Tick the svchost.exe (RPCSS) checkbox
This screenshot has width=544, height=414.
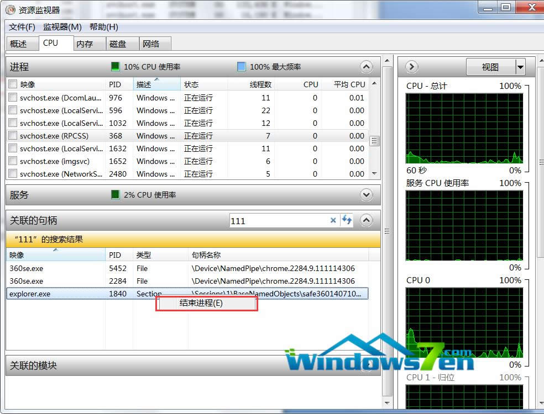tap(13, 136)
